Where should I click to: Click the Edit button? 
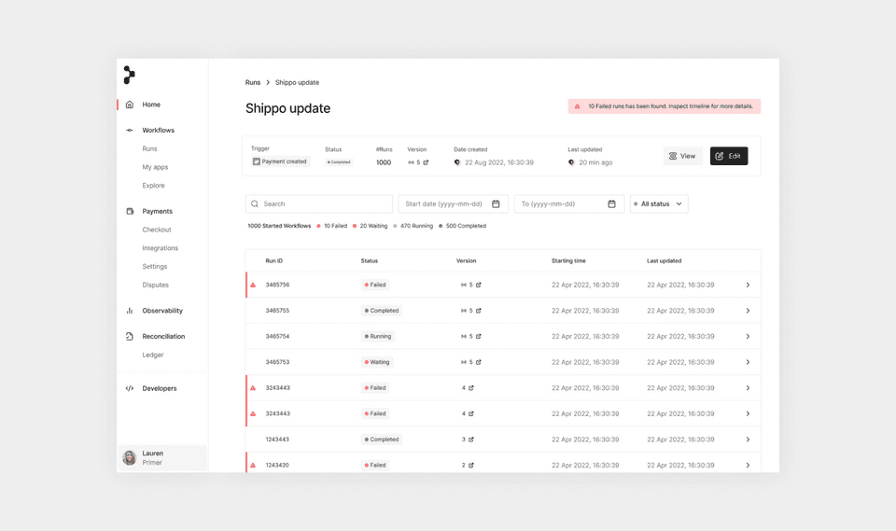click(x=729, y=156)
